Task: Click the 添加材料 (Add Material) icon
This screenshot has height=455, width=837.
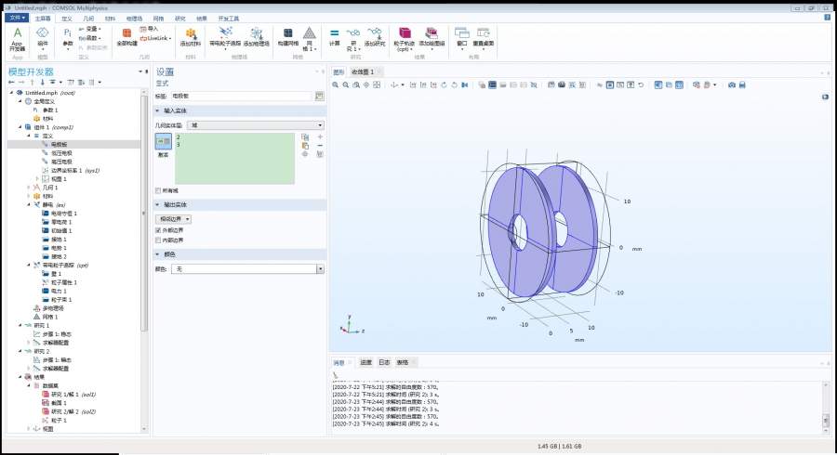Action: (x=190, y=35)
